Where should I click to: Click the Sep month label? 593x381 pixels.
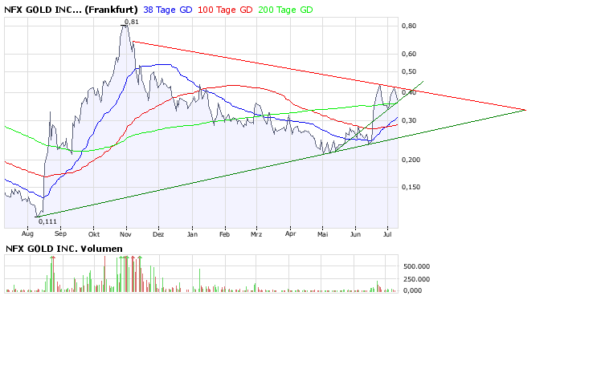point(60,233)
